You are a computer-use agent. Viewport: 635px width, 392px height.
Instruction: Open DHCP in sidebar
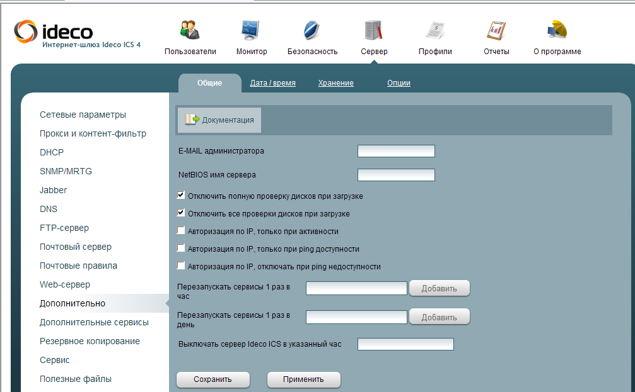pos(52,152)
